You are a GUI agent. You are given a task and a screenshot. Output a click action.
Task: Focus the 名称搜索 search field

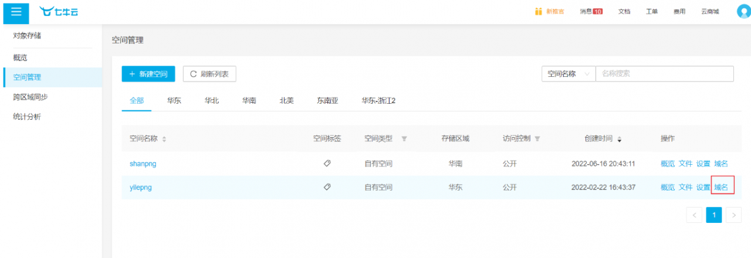[x=665, y=74]
